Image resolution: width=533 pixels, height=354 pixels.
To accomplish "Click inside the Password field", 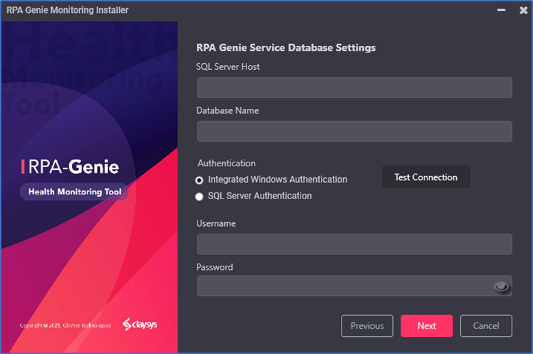I will tap(343, 286).
